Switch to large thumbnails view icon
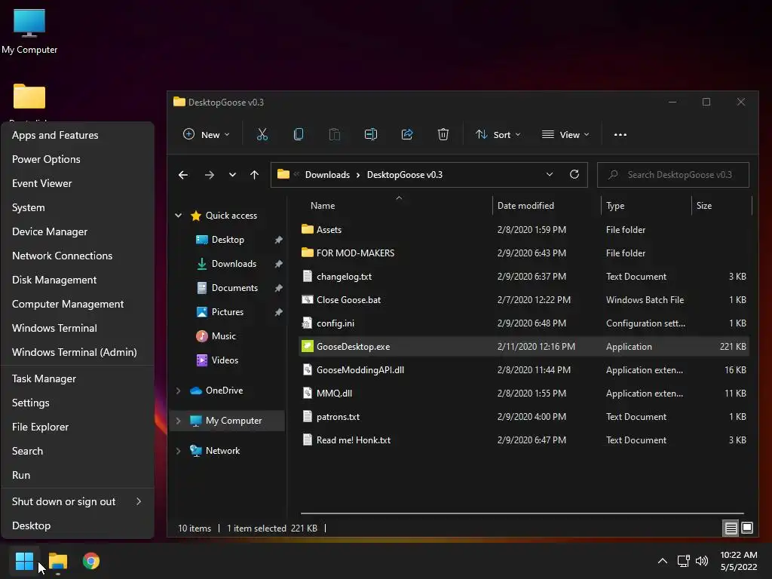The height and width of the screenshot is (579, 772). pos(747,528)
